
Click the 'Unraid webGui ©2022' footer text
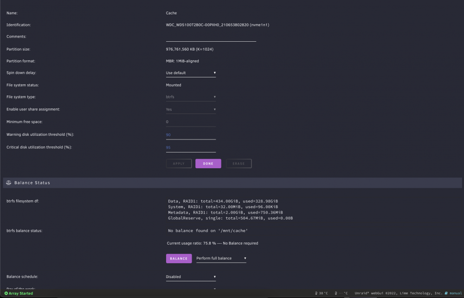tap(398, 293)
